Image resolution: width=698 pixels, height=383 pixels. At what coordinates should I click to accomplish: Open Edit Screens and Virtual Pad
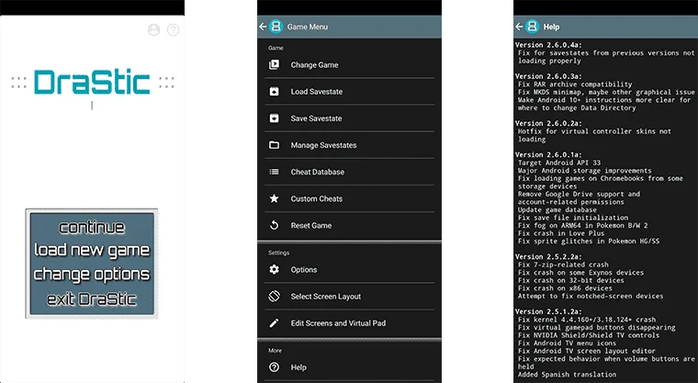coord(349,323)
